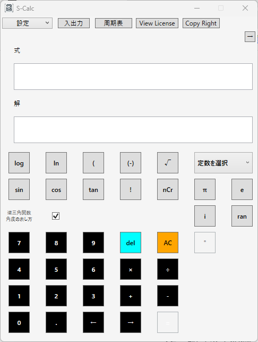Open the 周期表 periodic table

point(114,23)
